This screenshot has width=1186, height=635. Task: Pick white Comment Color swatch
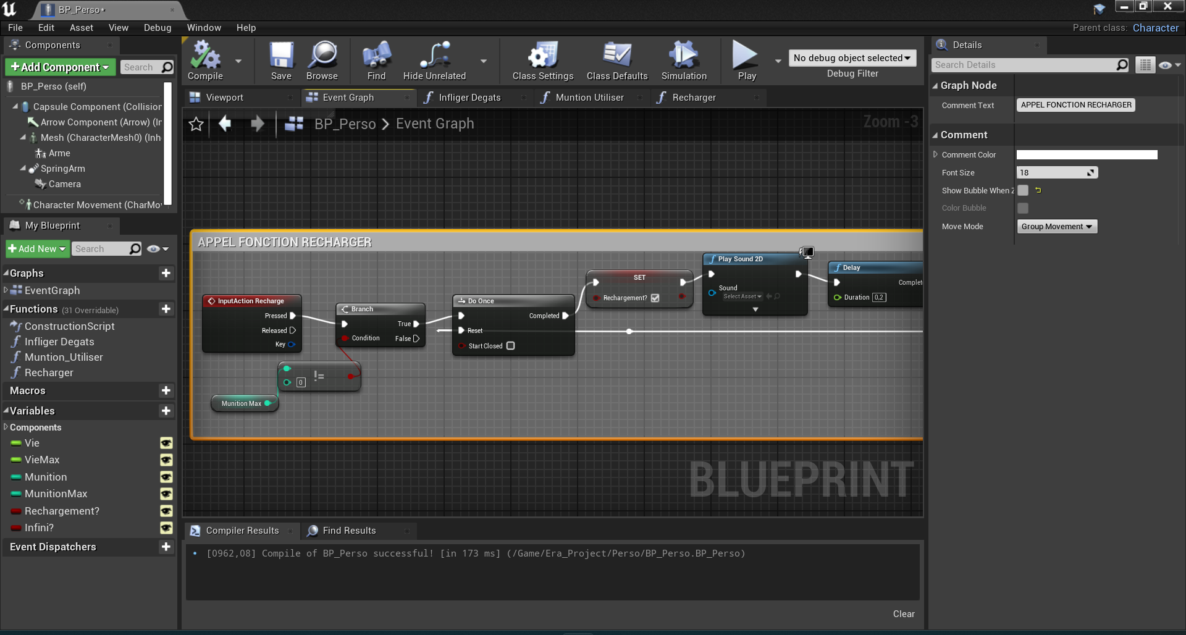coord(1087,154)
